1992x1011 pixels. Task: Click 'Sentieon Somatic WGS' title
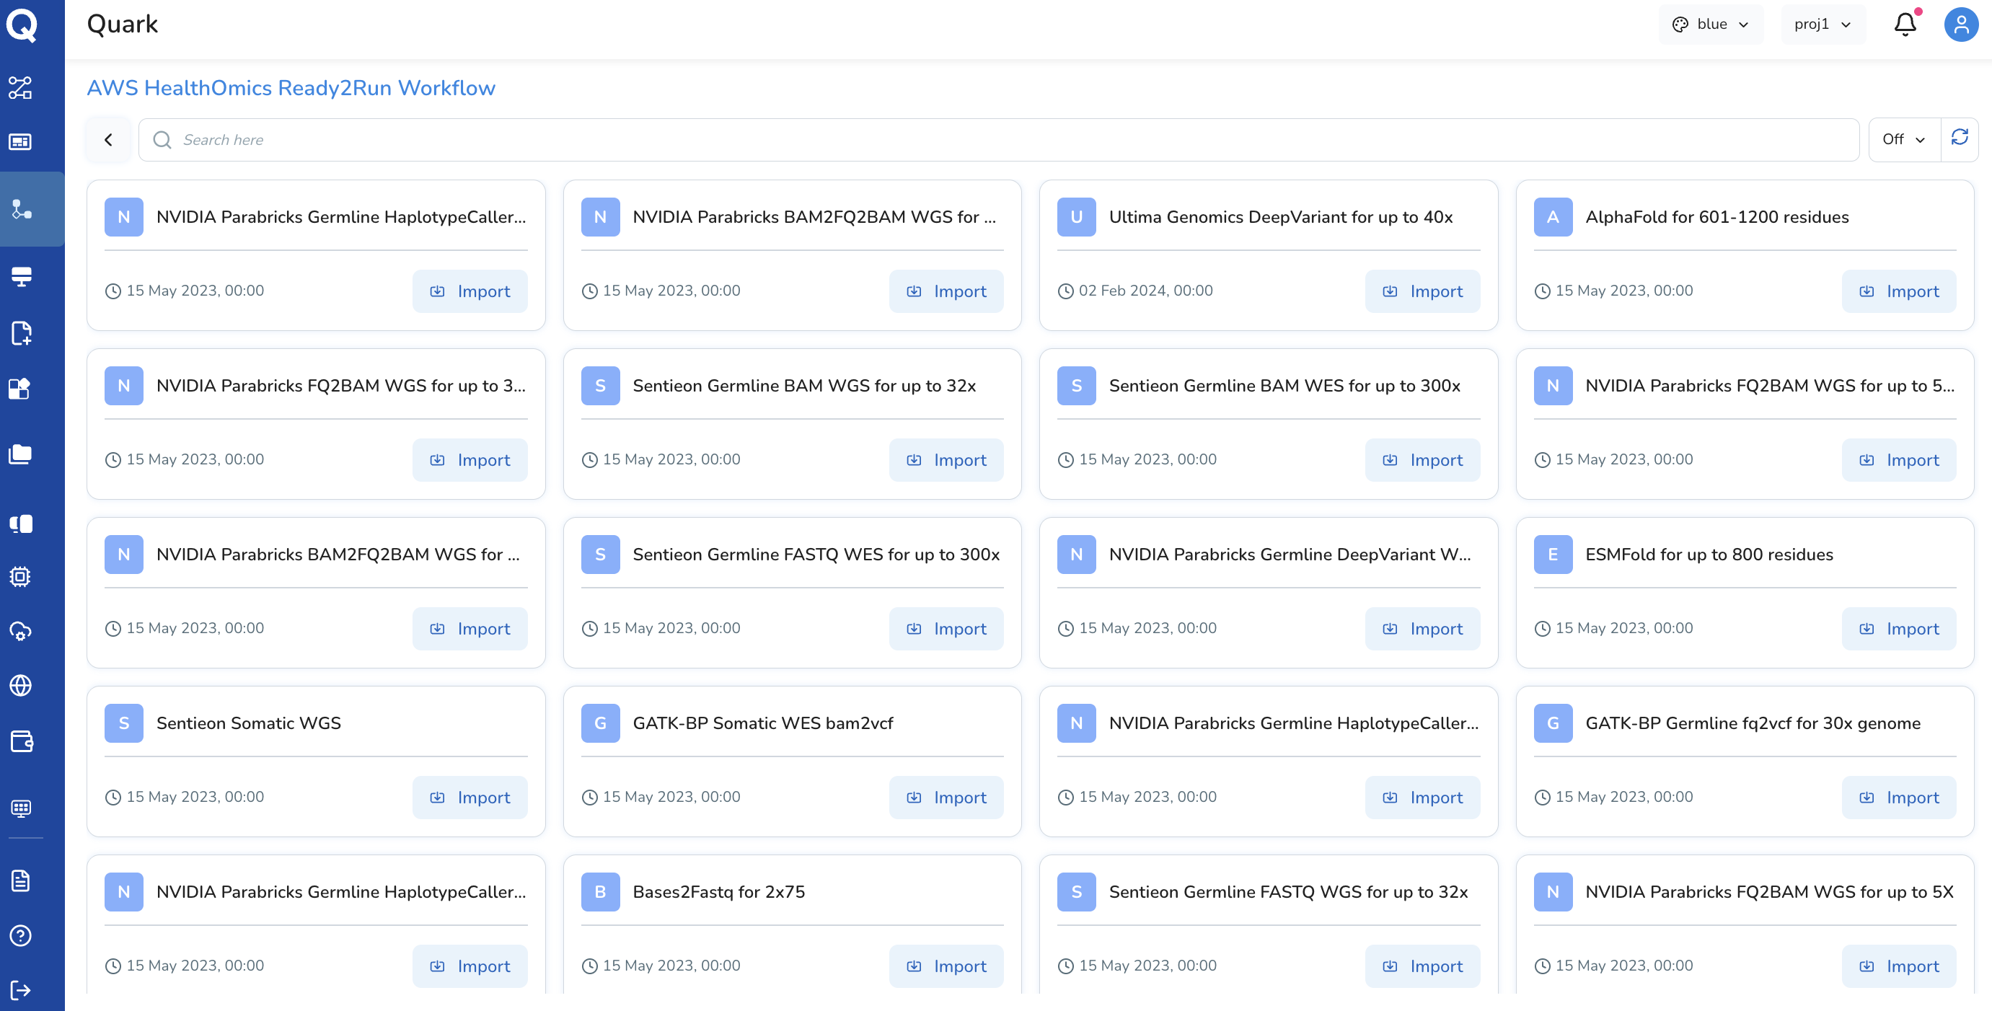(248, 723)
